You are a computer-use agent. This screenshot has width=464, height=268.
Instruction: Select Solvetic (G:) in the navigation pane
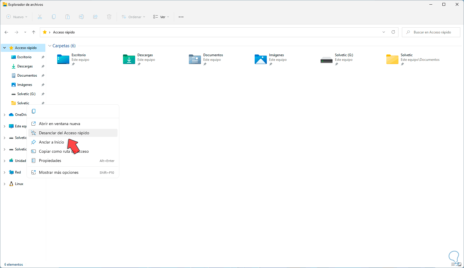click(26, 94)
